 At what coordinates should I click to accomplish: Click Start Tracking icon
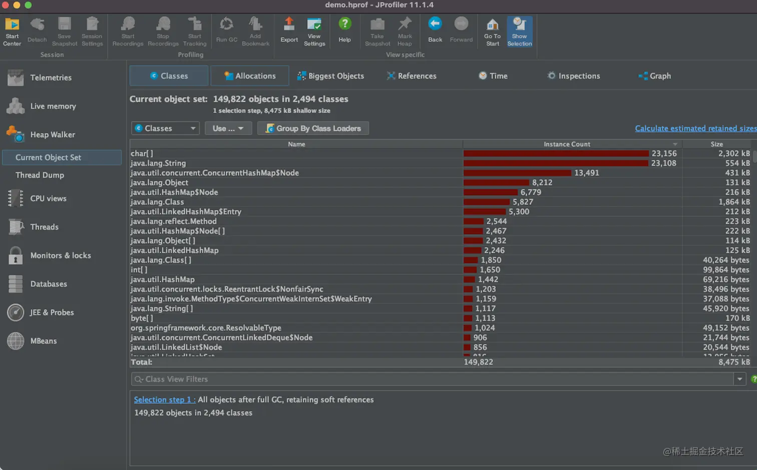(x=195, y=32)
